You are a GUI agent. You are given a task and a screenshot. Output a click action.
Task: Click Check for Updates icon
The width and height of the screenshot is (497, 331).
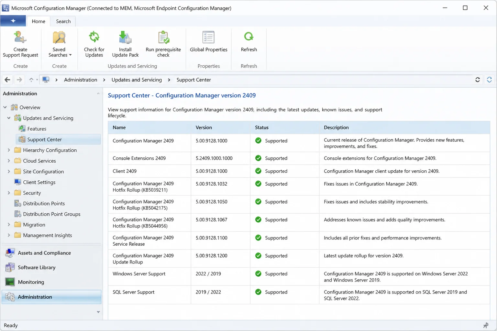(94, 37)
